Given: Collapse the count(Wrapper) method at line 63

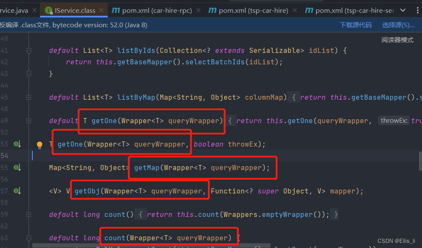Looking at the screenshot, I should point(29,238).
